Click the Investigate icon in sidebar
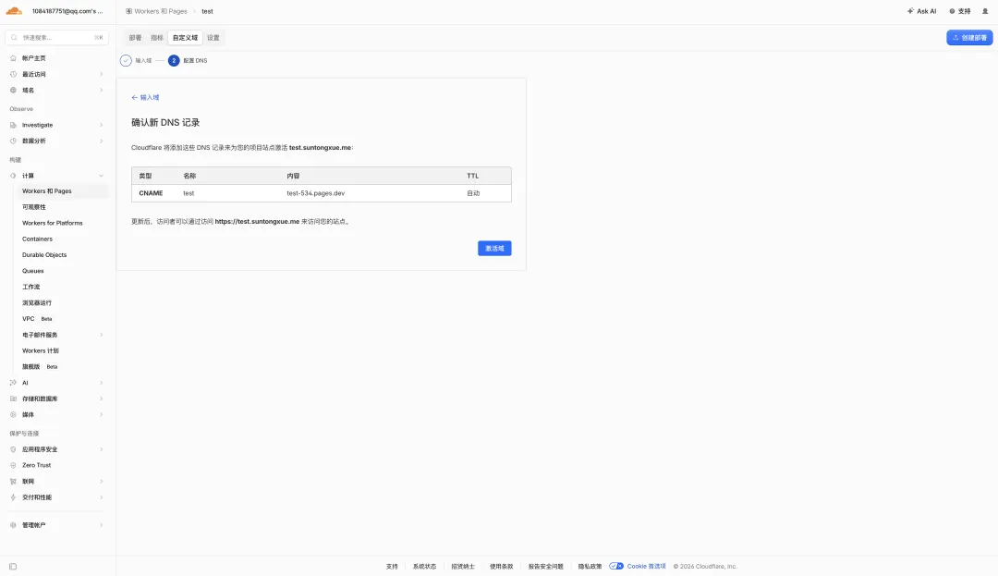 13,126
